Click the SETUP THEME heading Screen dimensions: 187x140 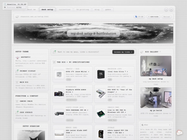click(22, 52)
